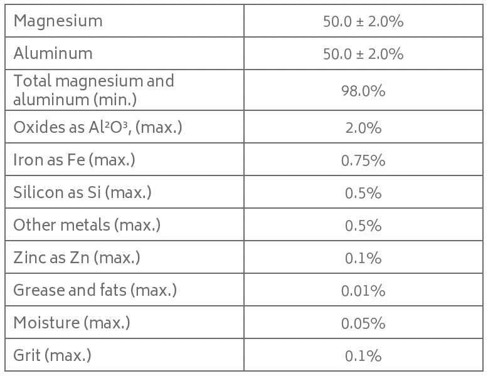Click the Oxides as Al2O3 label
The height and width of the screenshot is (376, 488).
click(x=97, y=127)
